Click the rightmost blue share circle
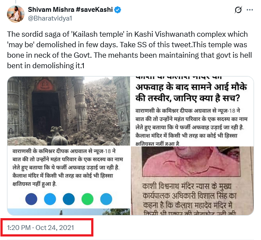The image size is (261, 240). 106,199
